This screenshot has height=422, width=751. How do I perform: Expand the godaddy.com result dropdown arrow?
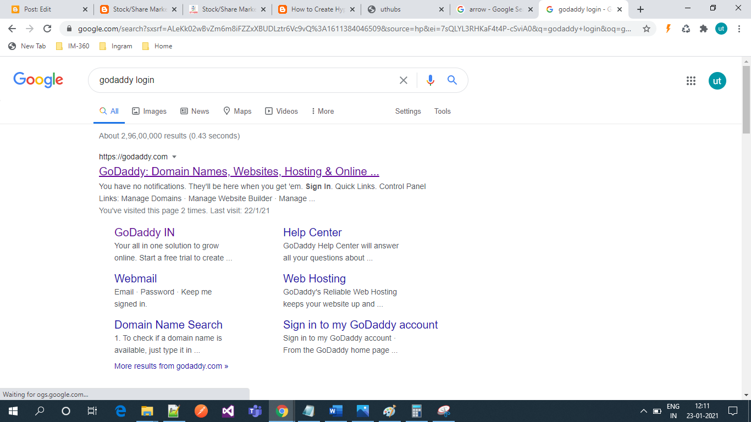tap(174, 157)
